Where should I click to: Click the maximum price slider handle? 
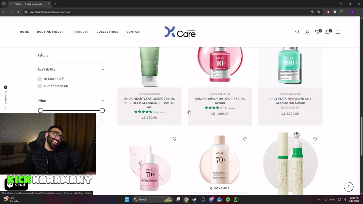[x=102, y=110]
